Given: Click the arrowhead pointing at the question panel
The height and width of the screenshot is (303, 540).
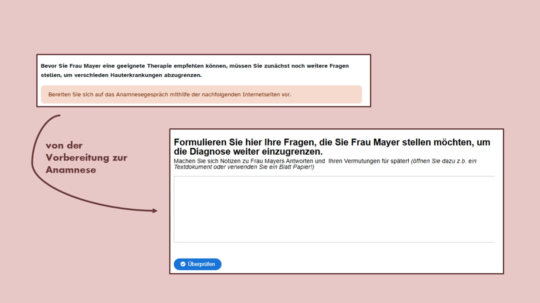Looking at the screenshot, I should click(x=155, y=211).
